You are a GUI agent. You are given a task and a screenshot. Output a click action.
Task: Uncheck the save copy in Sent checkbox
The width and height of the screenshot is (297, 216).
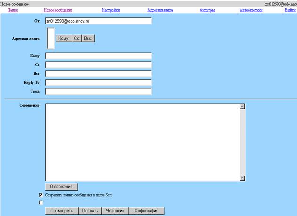(x=40, y=195)
